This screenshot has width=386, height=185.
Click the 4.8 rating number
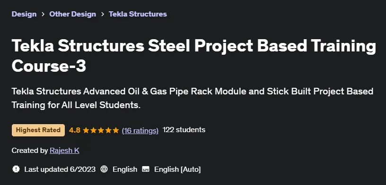75,130
